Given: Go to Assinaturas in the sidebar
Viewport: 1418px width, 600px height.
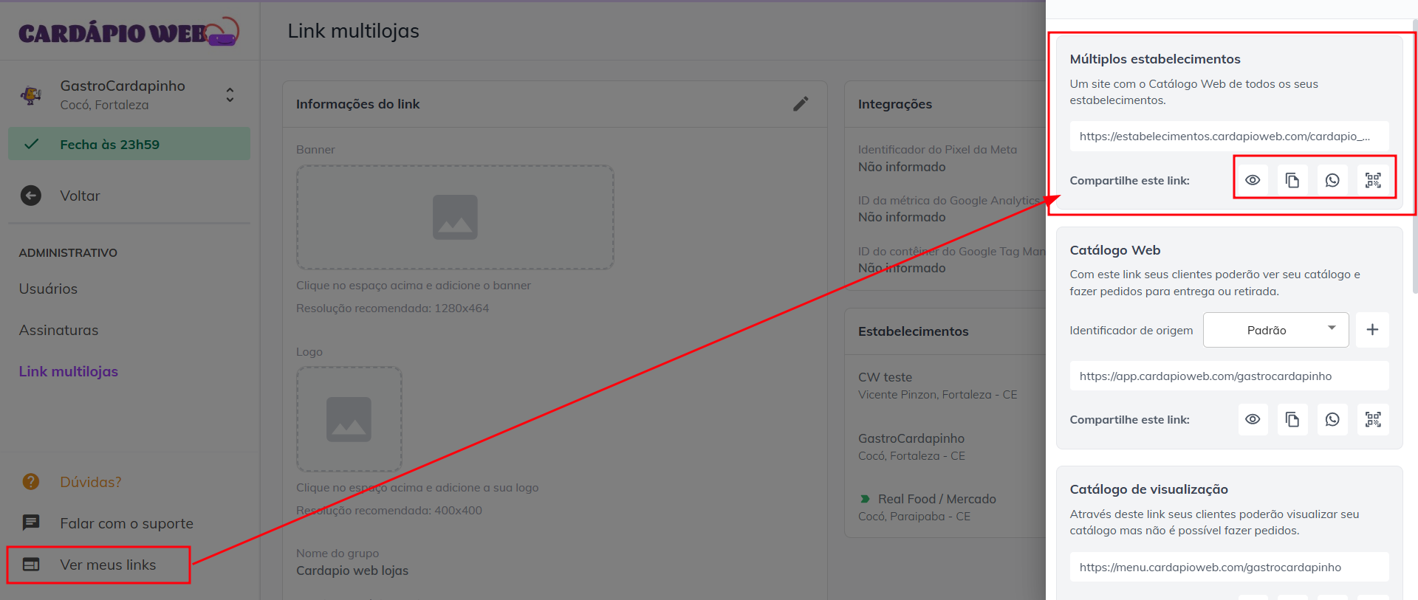Looking at the screenshot, I should tap(58, 330).
